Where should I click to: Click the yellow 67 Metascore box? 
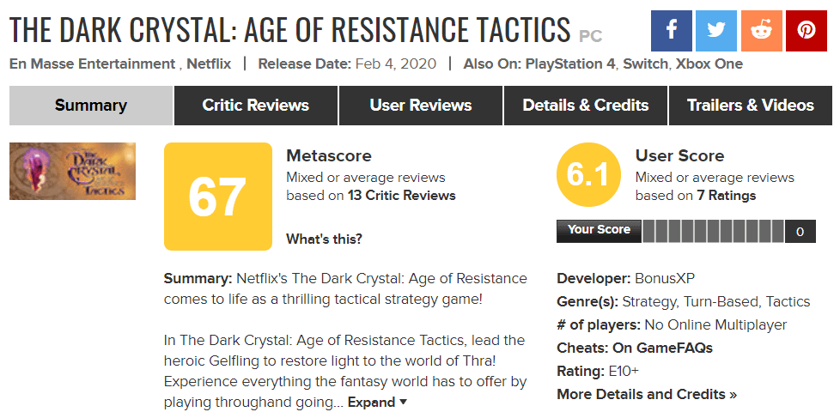point(216,197)
